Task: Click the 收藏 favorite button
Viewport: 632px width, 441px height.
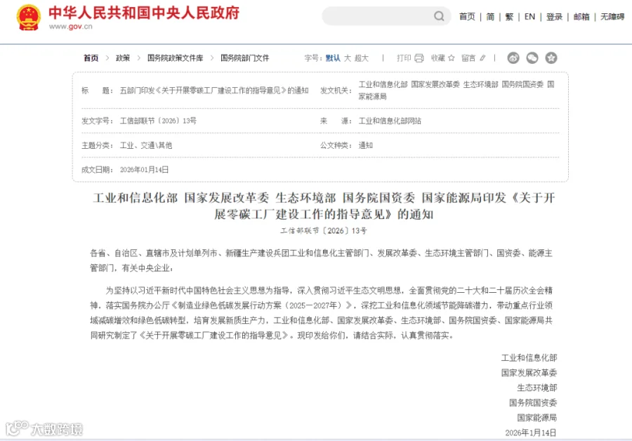Action: (437, 58)
